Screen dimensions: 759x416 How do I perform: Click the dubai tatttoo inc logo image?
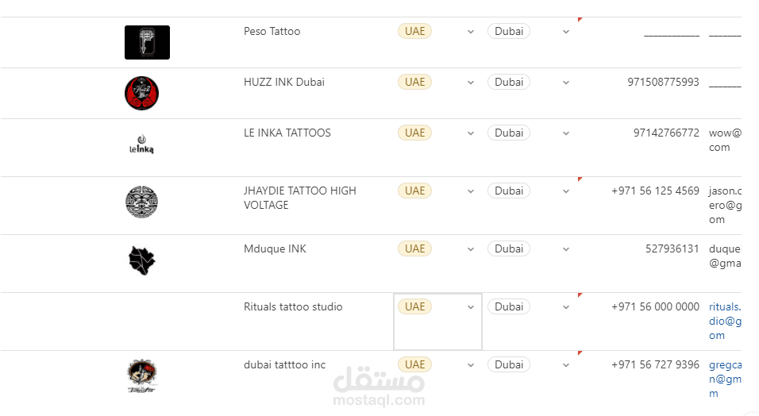(x=142, y=376)
